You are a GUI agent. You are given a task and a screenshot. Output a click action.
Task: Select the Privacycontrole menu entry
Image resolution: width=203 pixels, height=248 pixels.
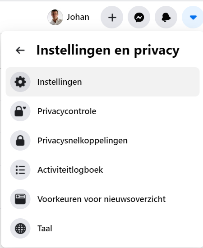[x=102, y=111]
